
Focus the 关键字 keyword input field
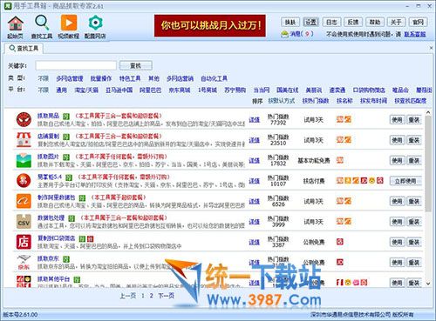(76, 65)
